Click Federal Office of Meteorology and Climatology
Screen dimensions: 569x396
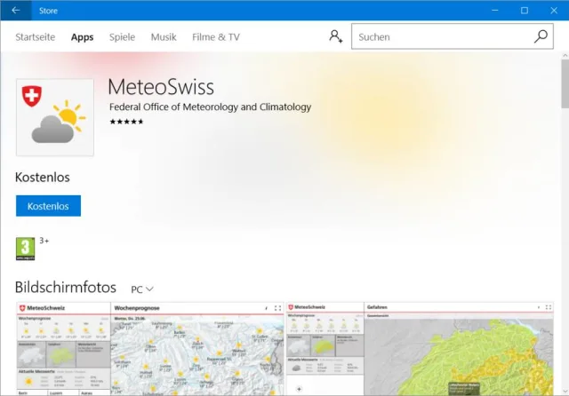click(x=210, y=107)
